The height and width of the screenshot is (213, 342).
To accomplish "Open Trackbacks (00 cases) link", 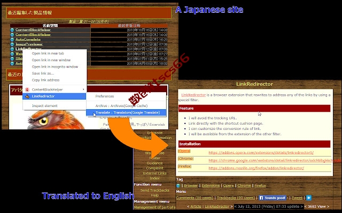I will coord(236,198).
